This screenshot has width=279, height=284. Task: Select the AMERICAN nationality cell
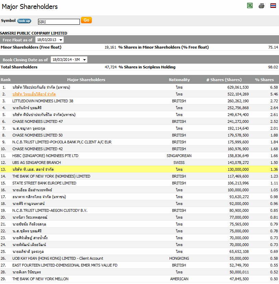(x=179, y=279)
